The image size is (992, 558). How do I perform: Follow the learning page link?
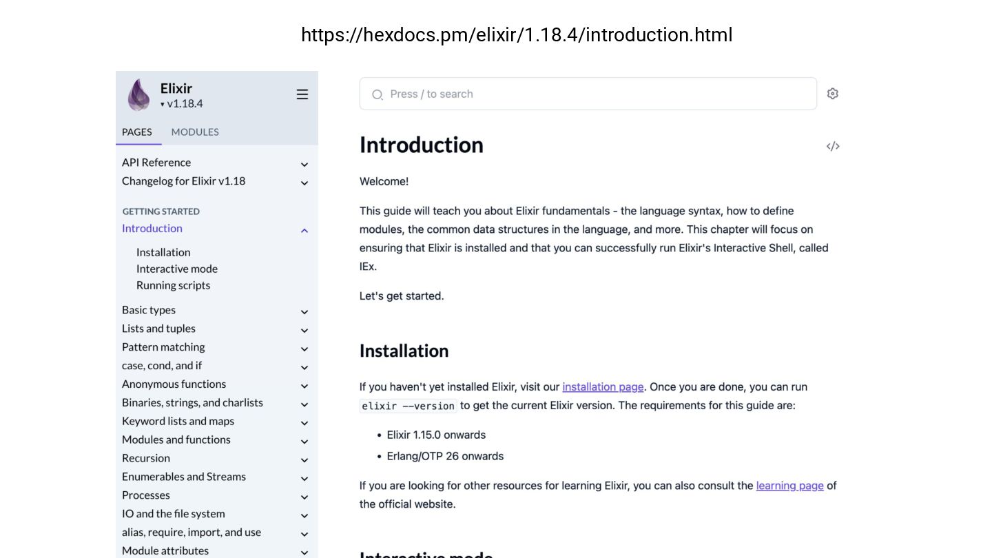(789, 485)
